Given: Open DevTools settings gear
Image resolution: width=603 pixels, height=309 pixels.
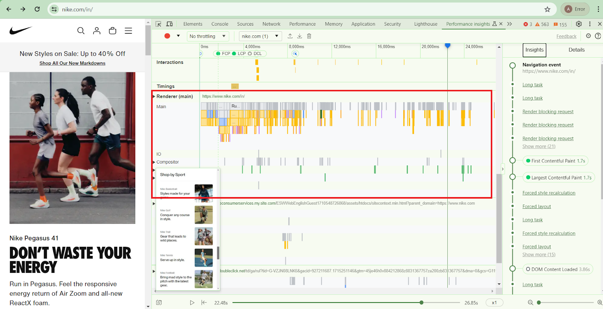Looking at the screenshot, I should [x=579, y=24].
